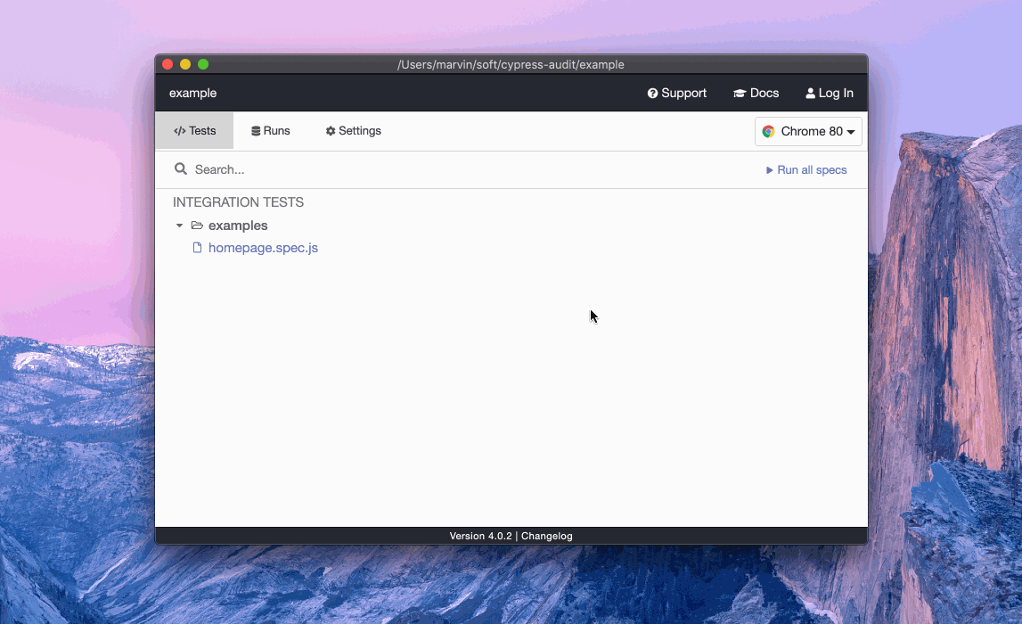Switch to the Runs tab
1022x624 pixels.
[271, 131]
